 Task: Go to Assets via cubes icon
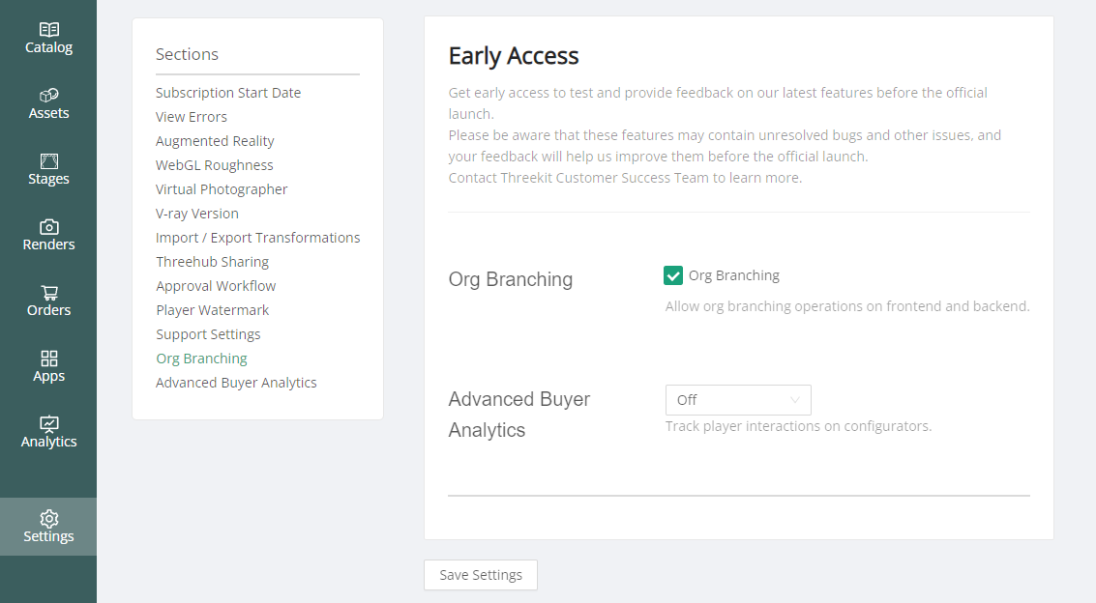tap(49, 96)
